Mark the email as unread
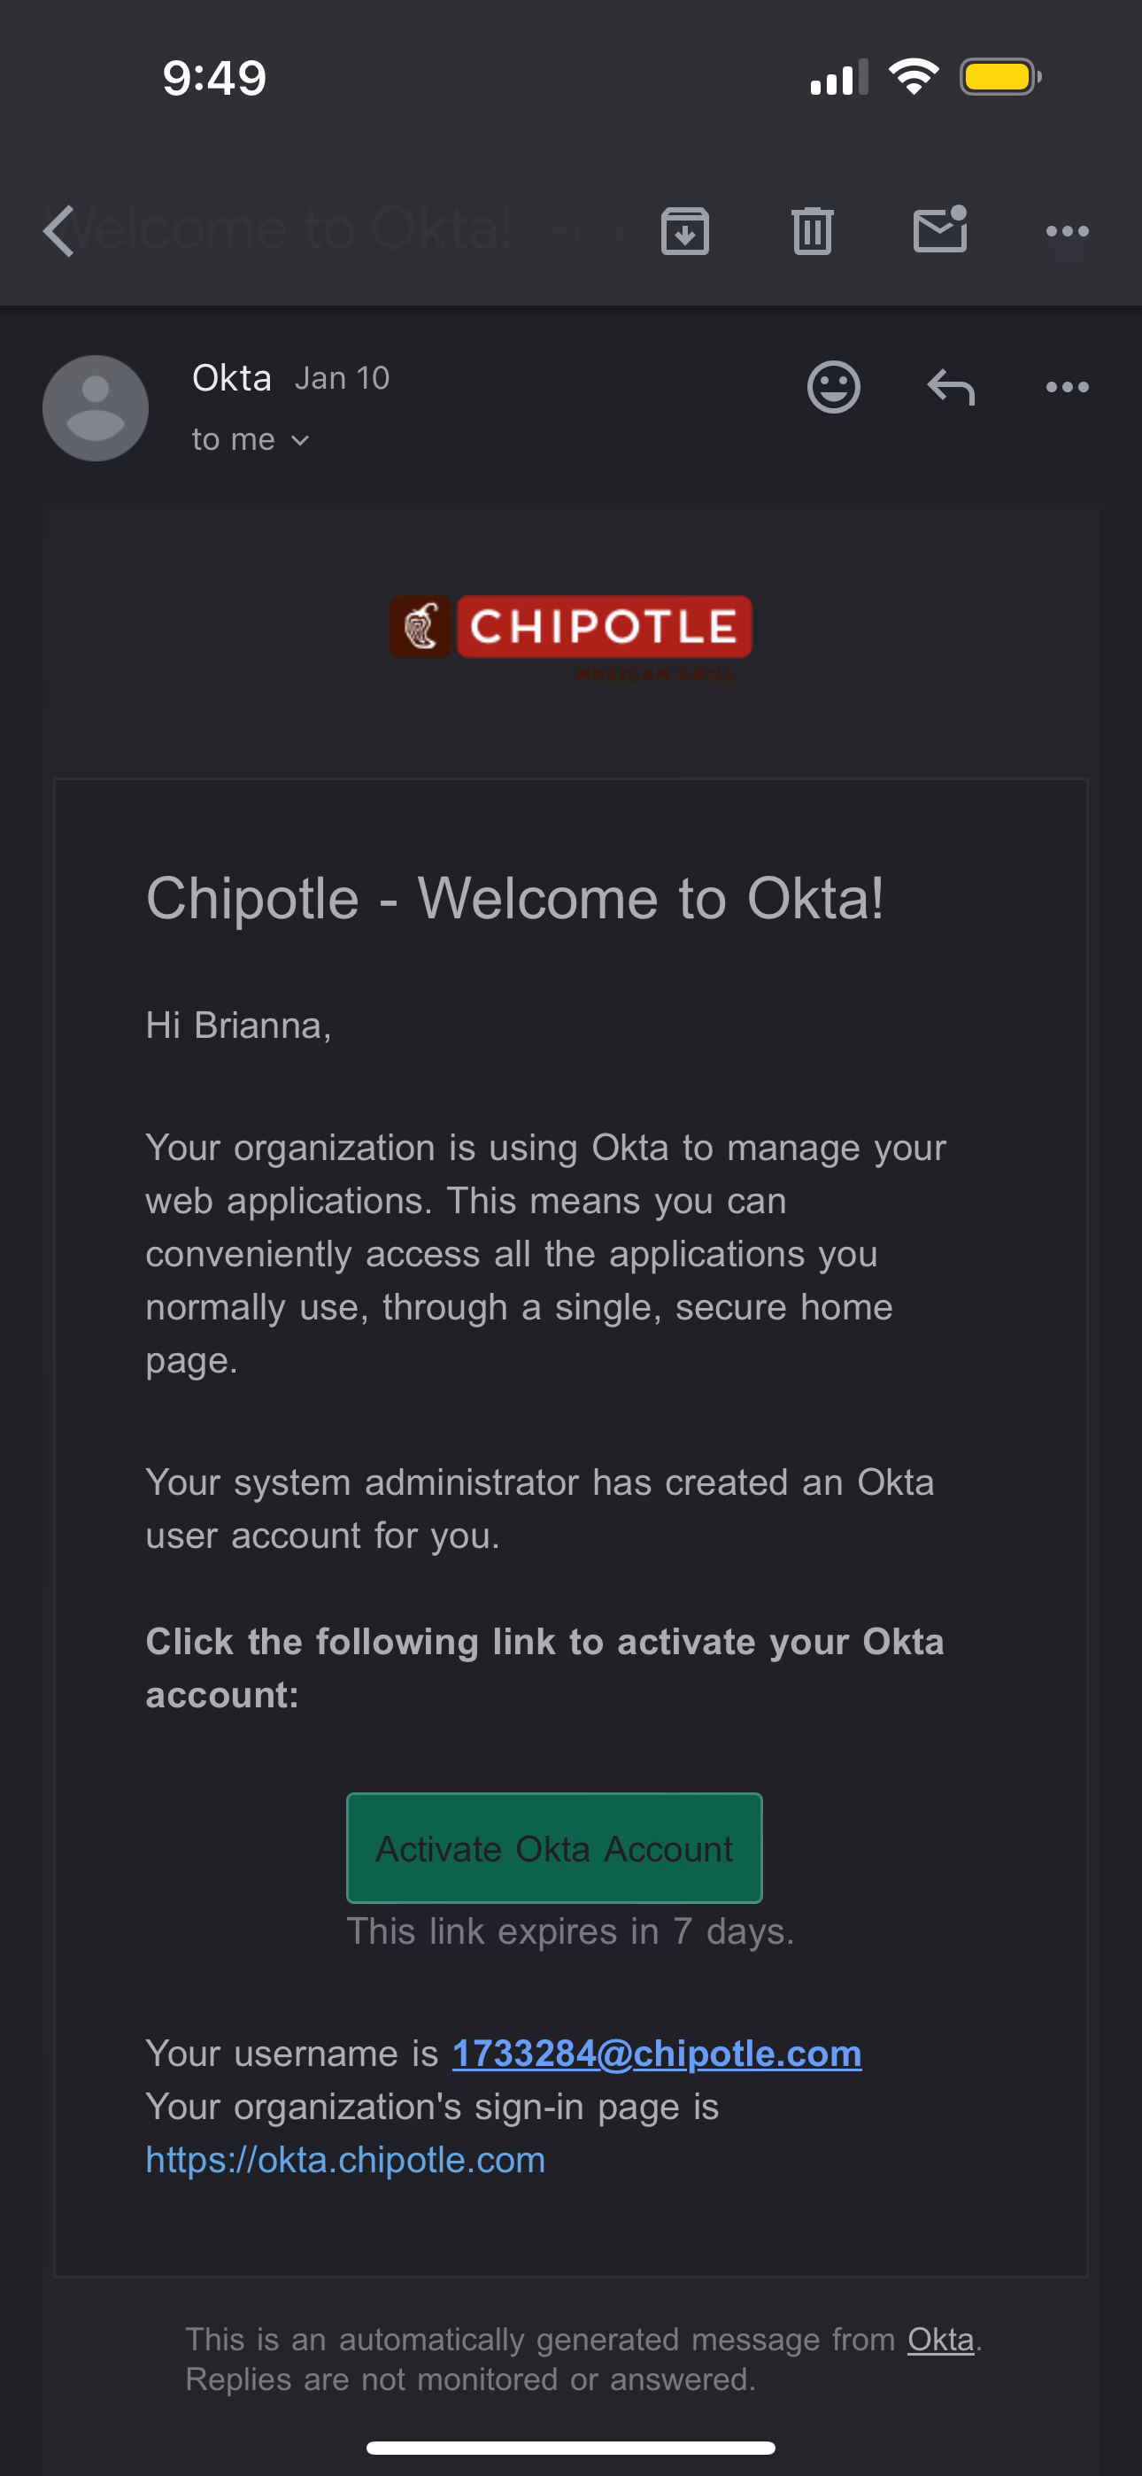The width and height of the screenshot is (1142, 2476). click(939, 229)
